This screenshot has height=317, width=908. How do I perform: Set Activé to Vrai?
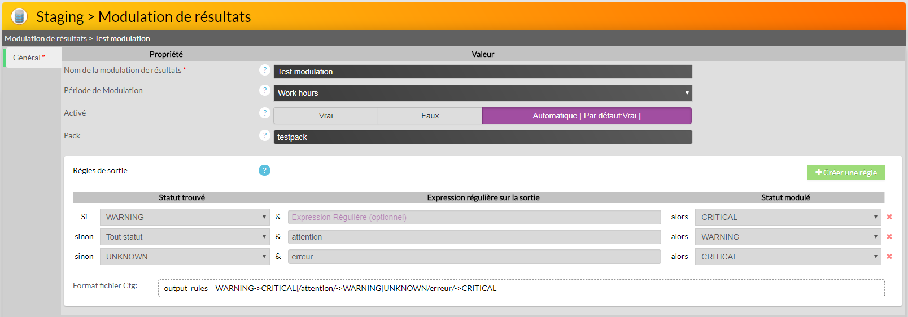point(326,116)
